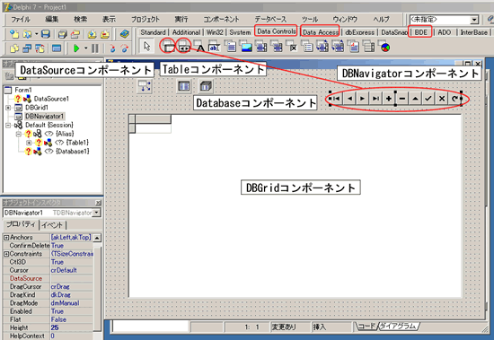Pick the DBGrid component from palette
Viewport: 494px width, 340px height.
168,47
